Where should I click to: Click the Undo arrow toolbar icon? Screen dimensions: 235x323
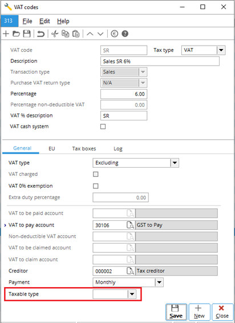(x=40, y=34)
